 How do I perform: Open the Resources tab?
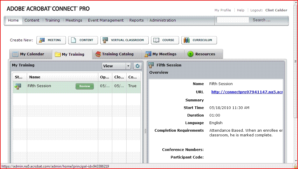click(204, 54)
